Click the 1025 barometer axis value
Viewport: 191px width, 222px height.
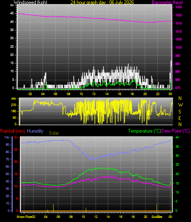[x=178, y=7]
